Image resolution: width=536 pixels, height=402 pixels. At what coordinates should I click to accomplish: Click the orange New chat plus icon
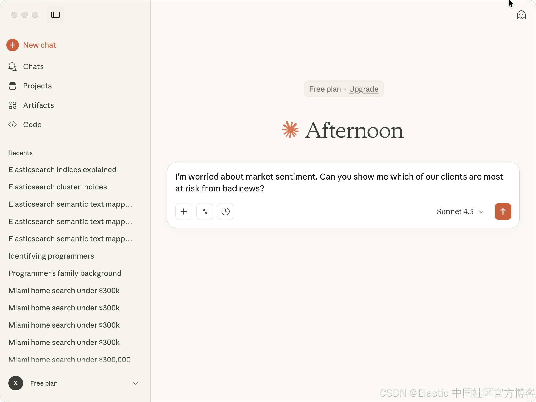tap(13, 45)
